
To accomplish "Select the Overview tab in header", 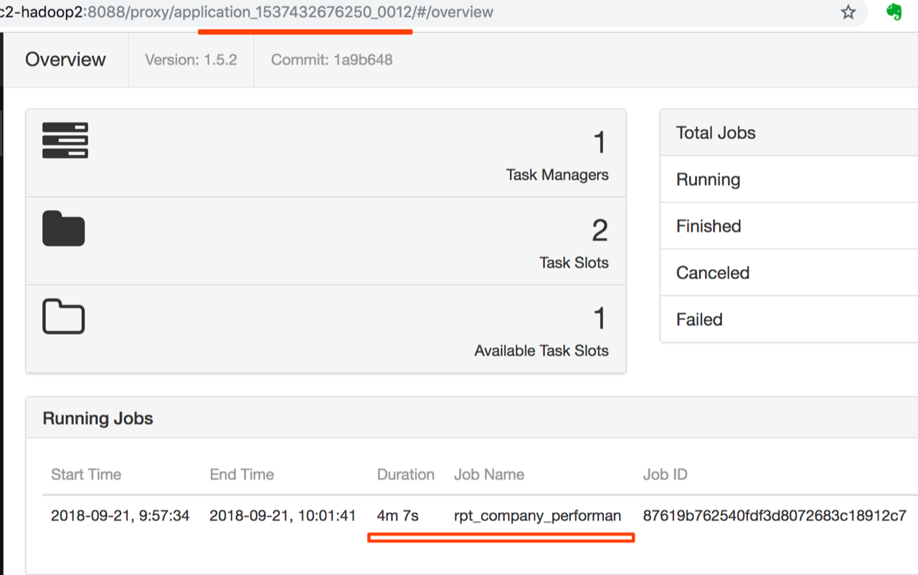I will pyautogui.click(x=65, y=60).
